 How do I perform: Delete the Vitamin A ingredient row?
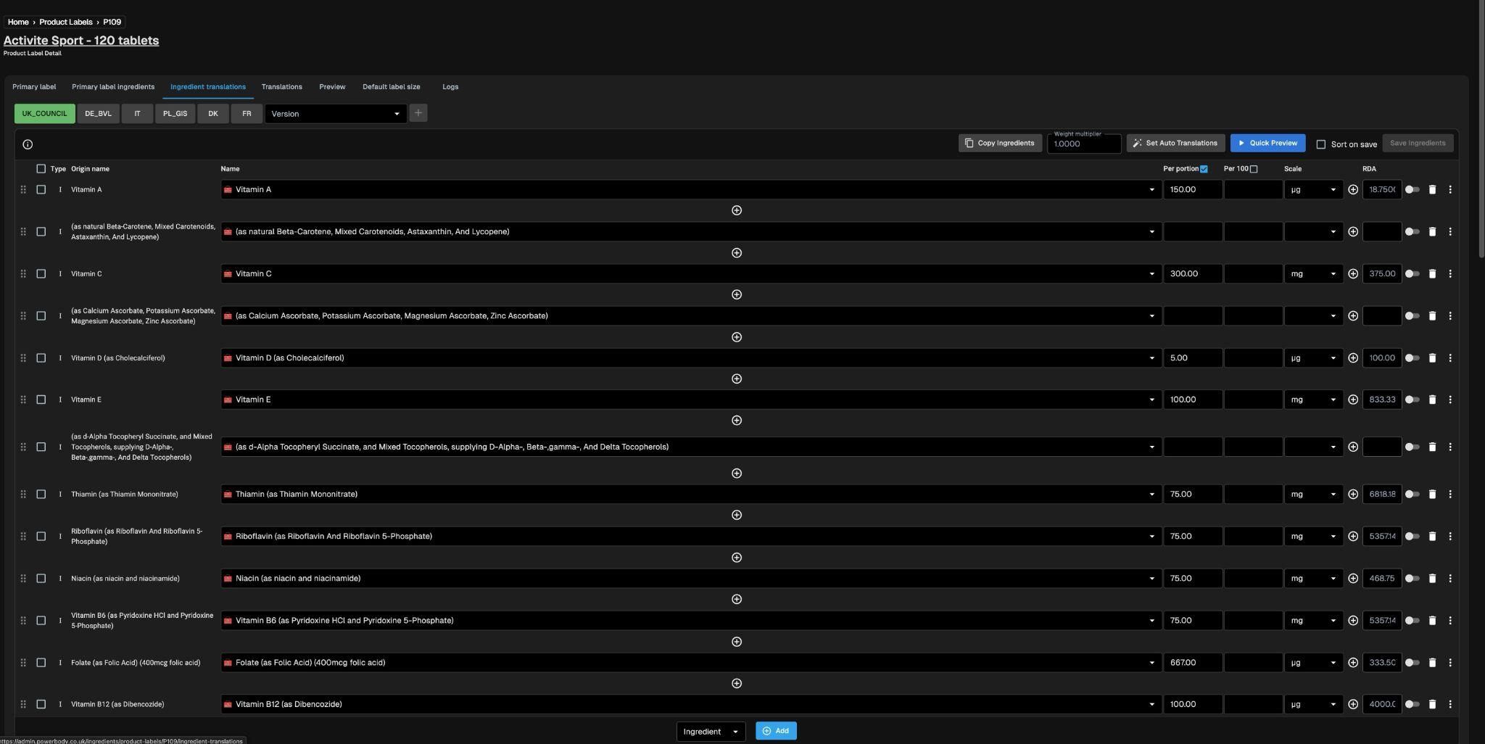pos(1432,190)
